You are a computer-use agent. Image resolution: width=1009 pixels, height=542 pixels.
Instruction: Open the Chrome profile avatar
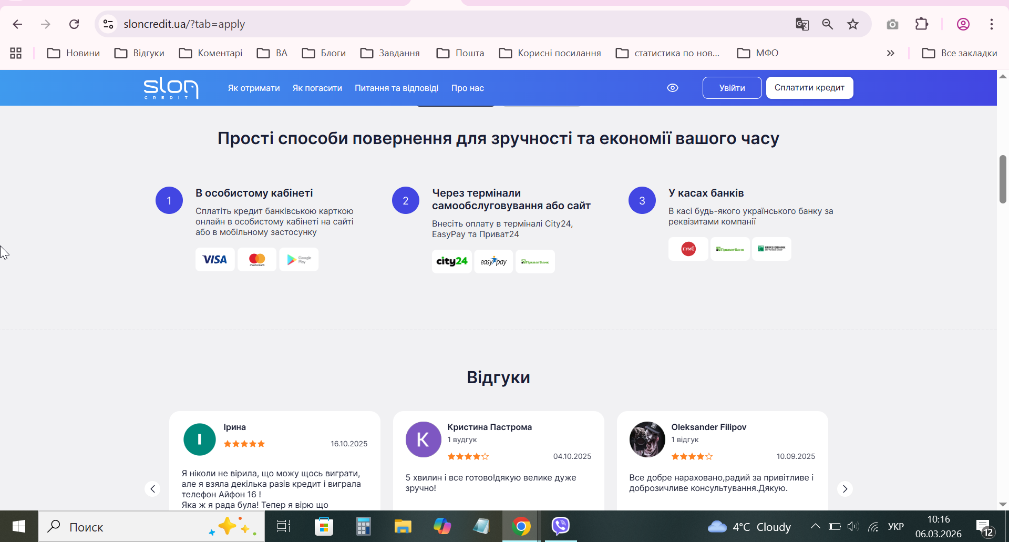tap(963, 24)
